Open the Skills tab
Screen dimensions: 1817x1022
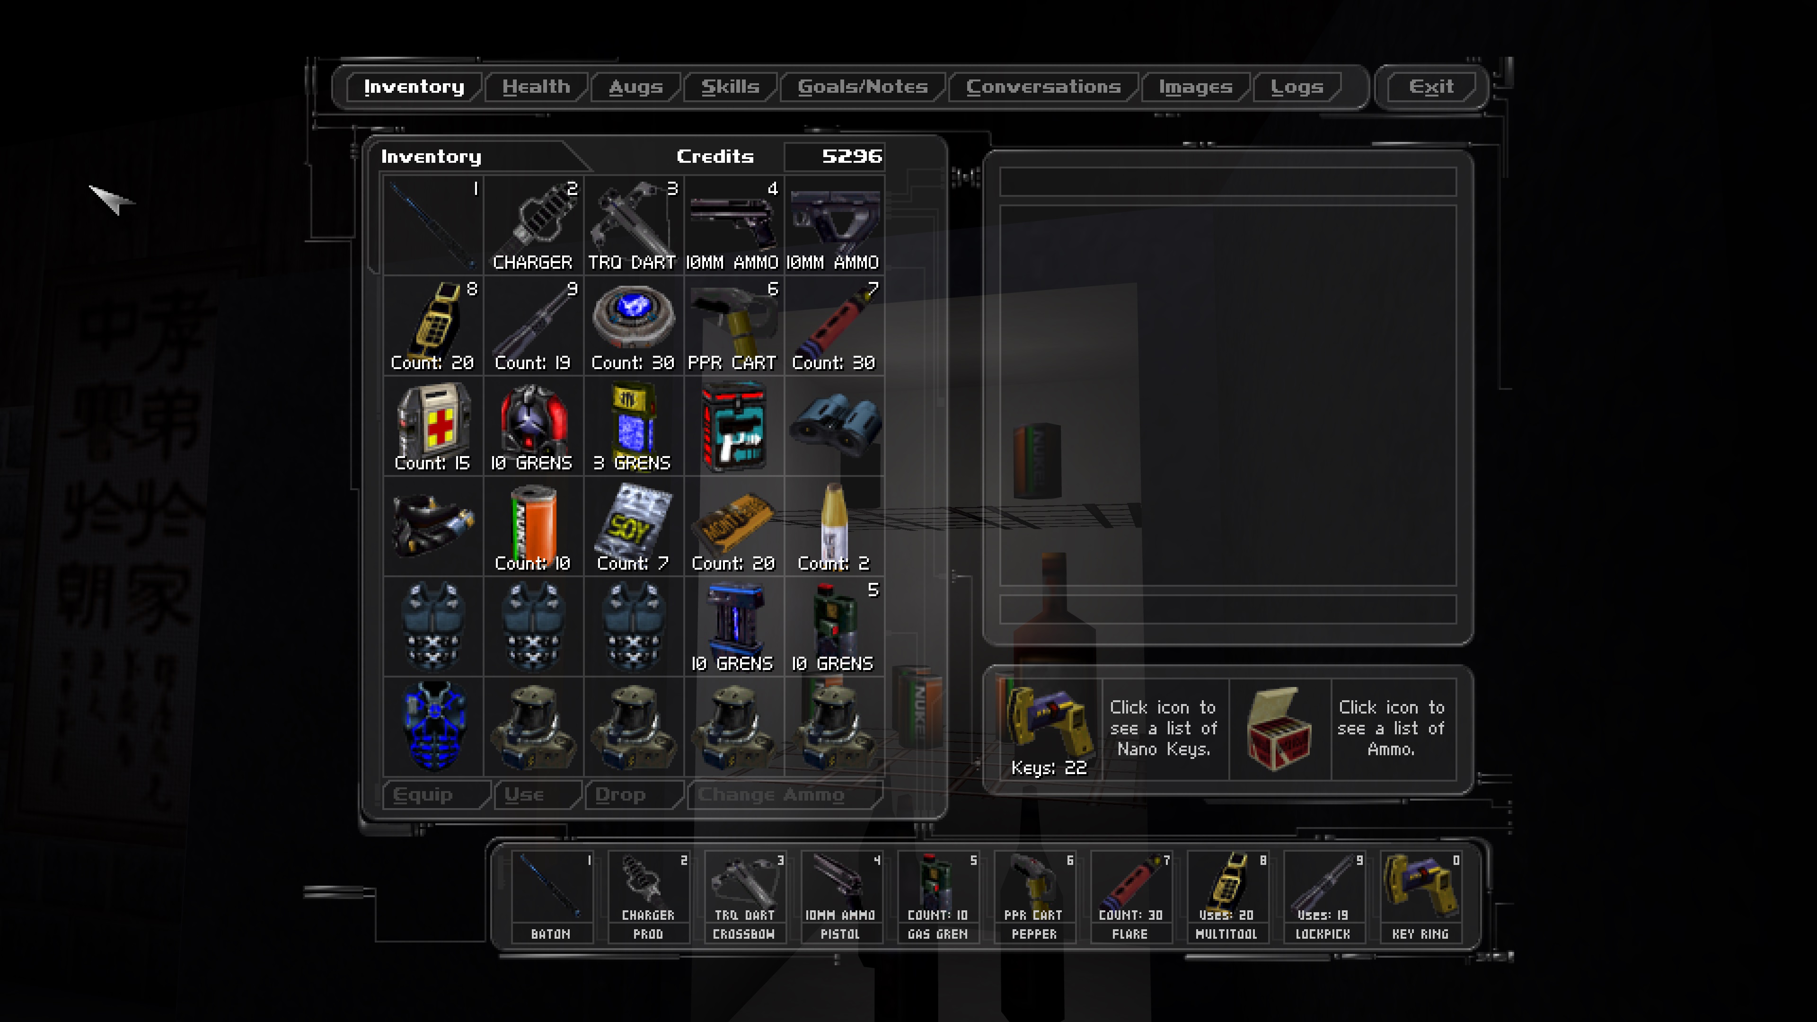point(730,87)
